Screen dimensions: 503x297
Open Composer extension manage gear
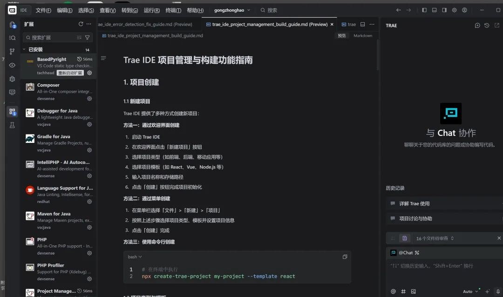click(x=89, y=99)
